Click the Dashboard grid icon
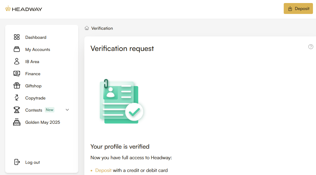This screenshot has height=175, width=316. pyautogui.click(x=17, y=37)
